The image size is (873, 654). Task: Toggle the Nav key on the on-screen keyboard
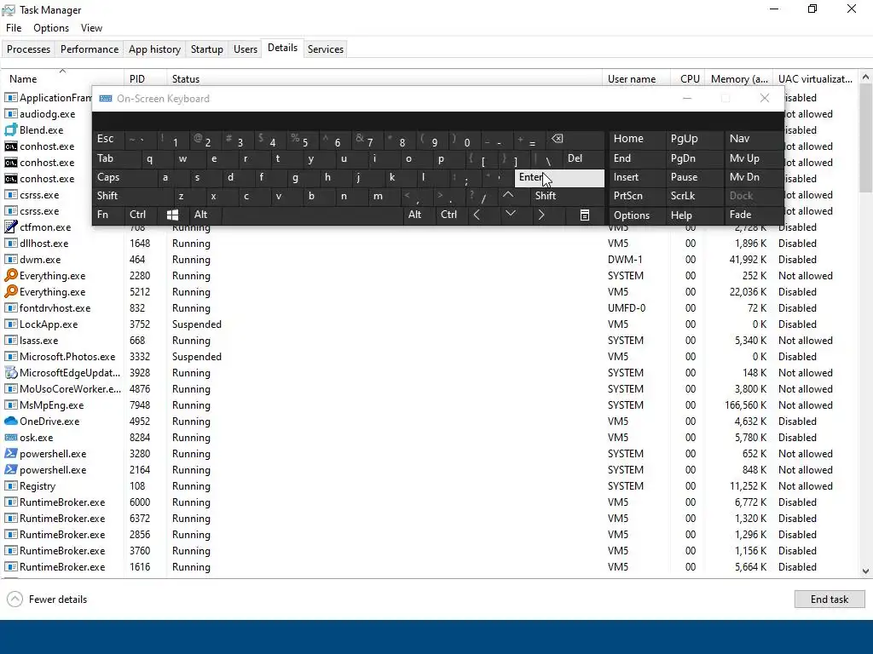(753, 139)
